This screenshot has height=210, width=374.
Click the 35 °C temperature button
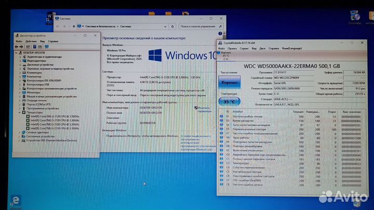click(x=230, y=102)
